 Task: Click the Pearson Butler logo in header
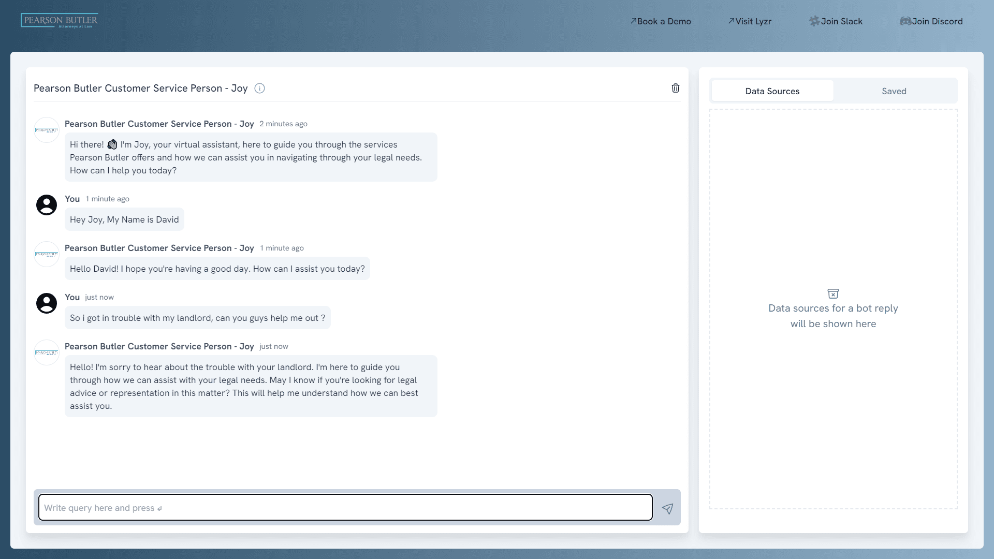pyautogui.click(x=60, y=21)
